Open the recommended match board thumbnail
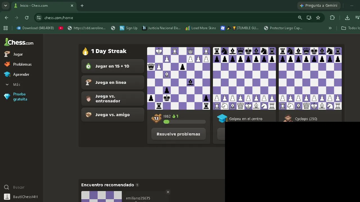This screenshot has height=202, width=360. (x=102, y=196)
